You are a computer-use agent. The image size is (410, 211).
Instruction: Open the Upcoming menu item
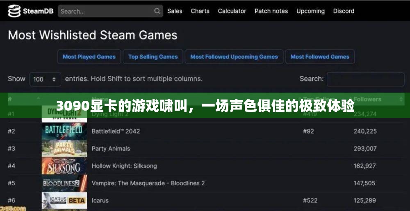coord(310,11)
